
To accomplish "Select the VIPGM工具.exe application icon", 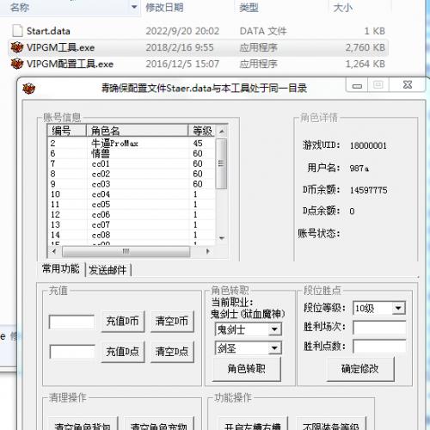I will (x=16, y=47).
